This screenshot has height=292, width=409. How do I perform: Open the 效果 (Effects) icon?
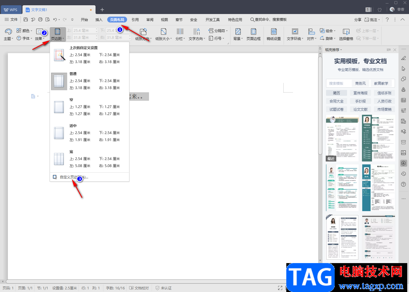pos(39,31)
